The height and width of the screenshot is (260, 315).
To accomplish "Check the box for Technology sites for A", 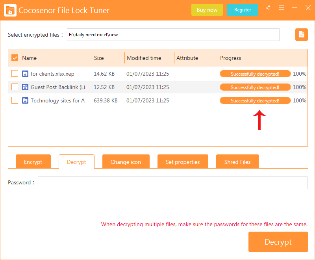I will click(x=15, y=100).
